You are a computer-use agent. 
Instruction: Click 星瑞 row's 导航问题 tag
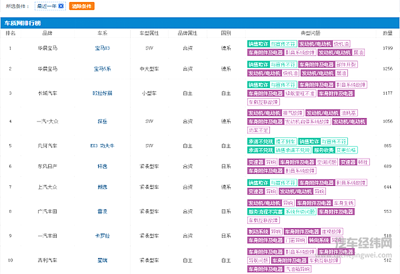coord(259,261)
